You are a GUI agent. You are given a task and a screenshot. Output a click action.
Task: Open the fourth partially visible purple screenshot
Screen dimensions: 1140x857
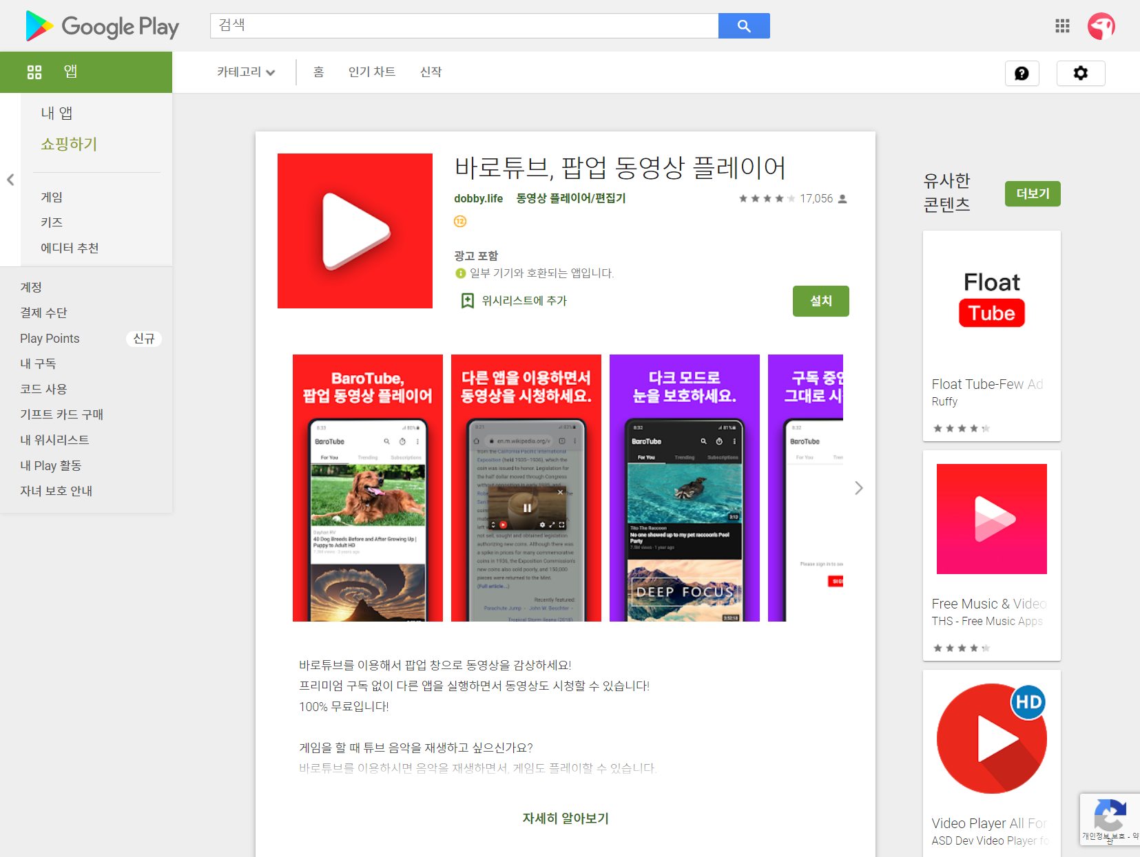pyautogui.click(x=806, y=488)
